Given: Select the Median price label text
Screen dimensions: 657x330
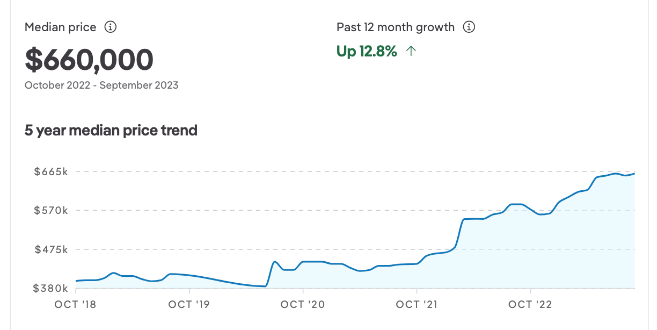Looking at the screenshot, I should [x=61, y=27].
